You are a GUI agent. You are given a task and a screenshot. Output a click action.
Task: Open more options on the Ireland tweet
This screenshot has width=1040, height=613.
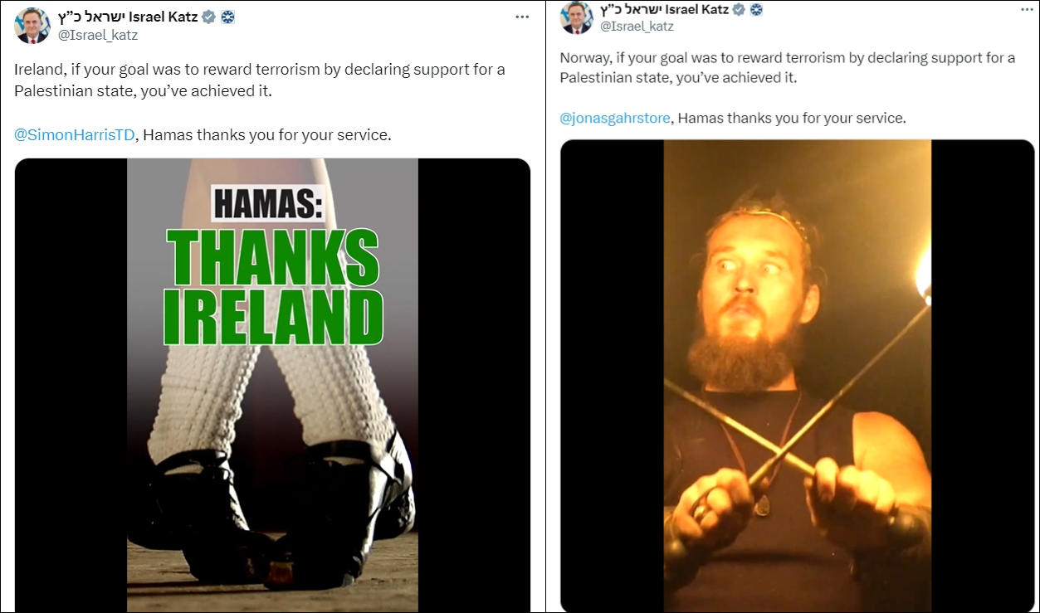(x=521, y=17)
